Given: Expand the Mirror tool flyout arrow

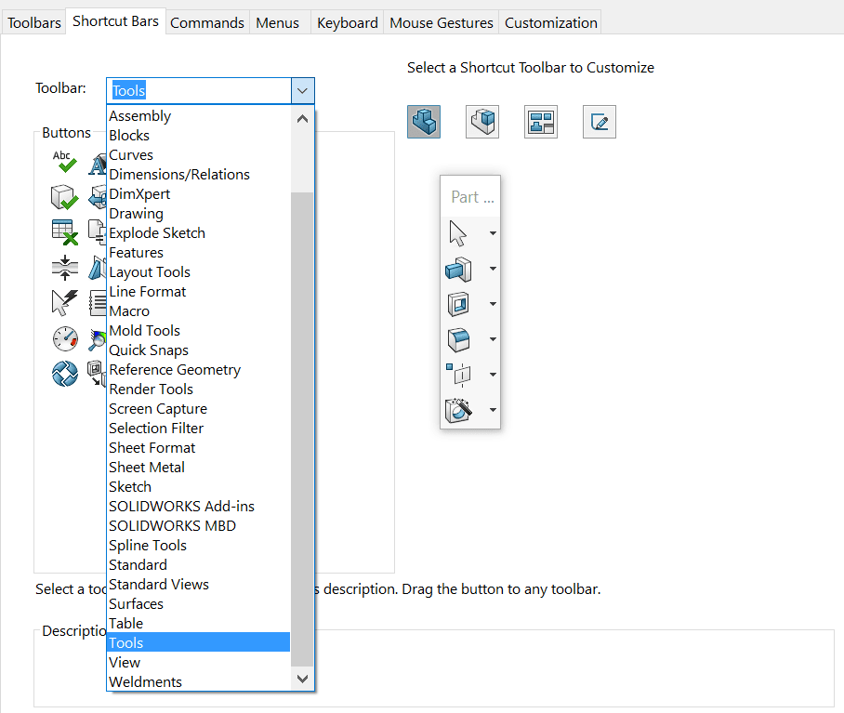Looking at the screenshot, I should click(x=493, y=375).
